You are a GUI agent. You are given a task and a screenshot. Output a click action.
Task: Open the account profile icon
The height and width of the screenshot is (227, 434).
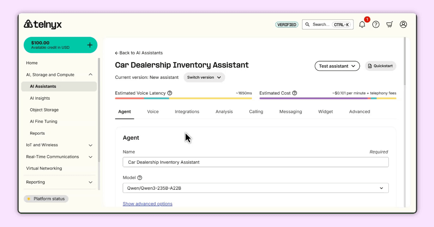click(x=403, y=24)
